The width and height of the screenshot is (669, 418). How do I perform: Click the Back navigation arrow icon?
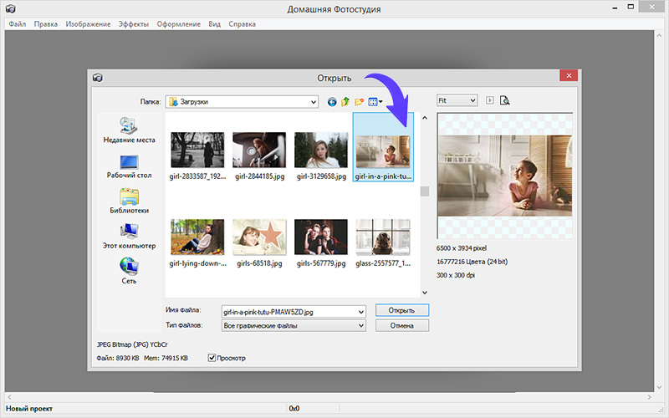point(332,102)
